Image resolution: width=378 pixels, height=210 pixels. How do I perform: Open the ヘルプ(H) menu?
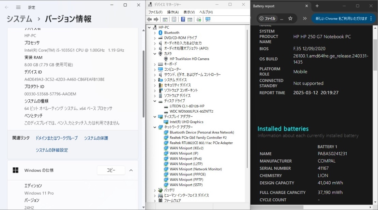[206, 12]
